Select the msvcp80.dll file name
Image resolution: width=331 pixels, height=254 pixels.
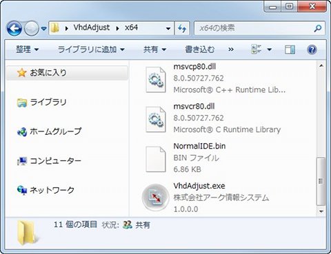click(x=194, y=67)
